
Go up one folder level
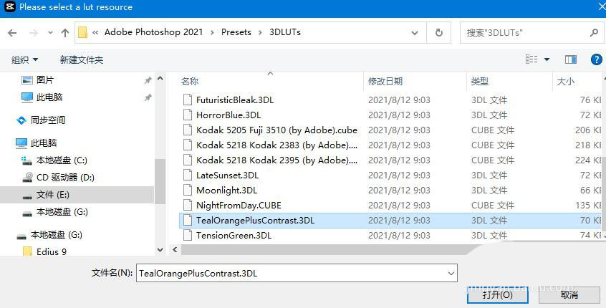(x=65, y=32)
